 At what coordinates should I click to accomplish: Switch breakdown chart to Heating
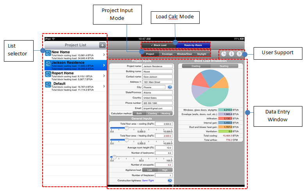[224, 66]
